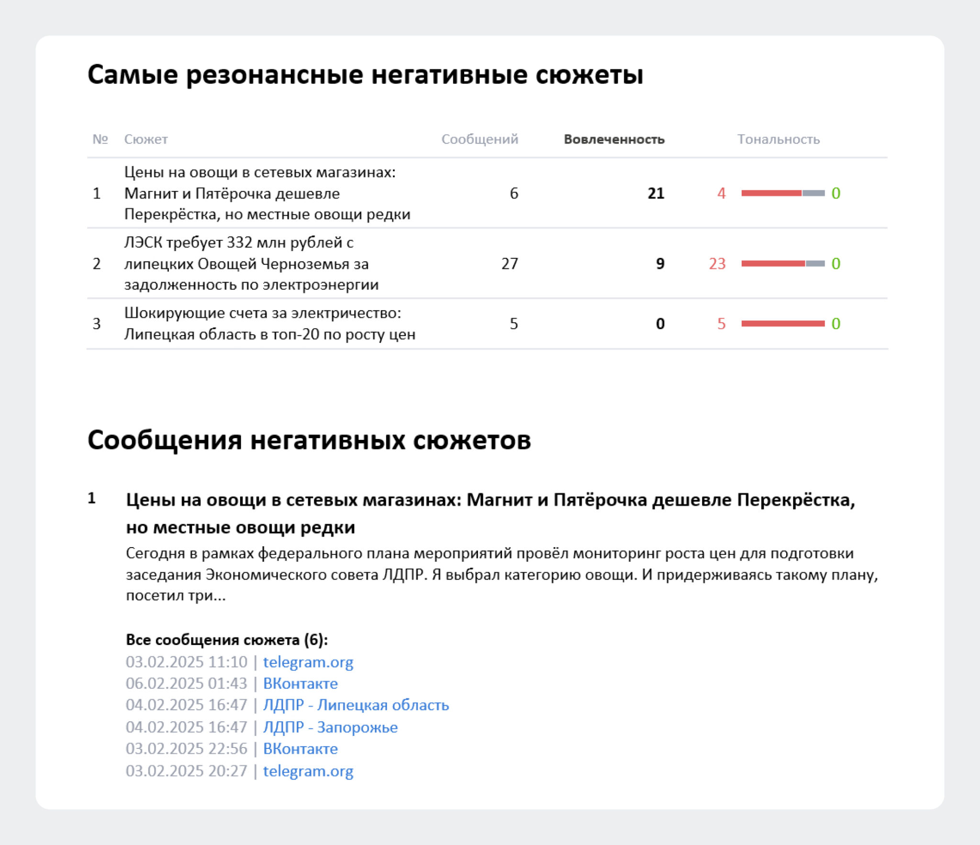Click the negative count 23 in row 2
Viewport: 980px width, 845px height.
pos(717,263)
